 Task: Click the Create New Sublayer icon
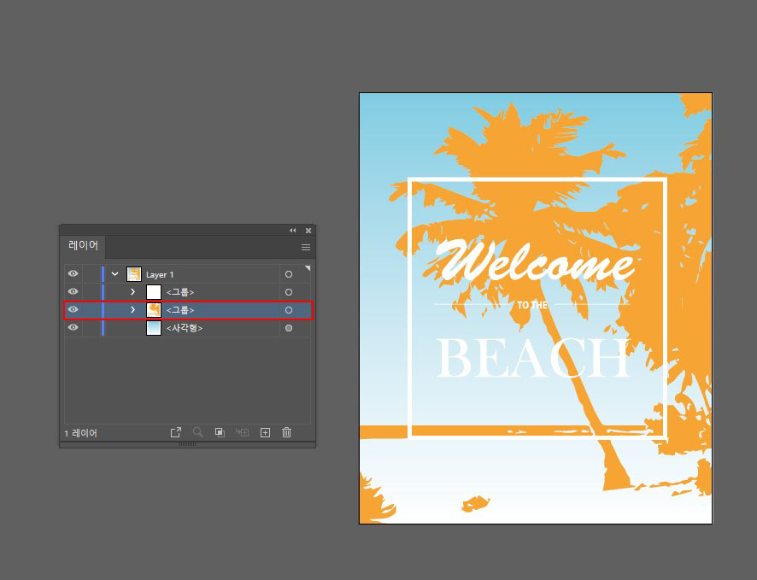pyautogui.click(x=242, y=432)
